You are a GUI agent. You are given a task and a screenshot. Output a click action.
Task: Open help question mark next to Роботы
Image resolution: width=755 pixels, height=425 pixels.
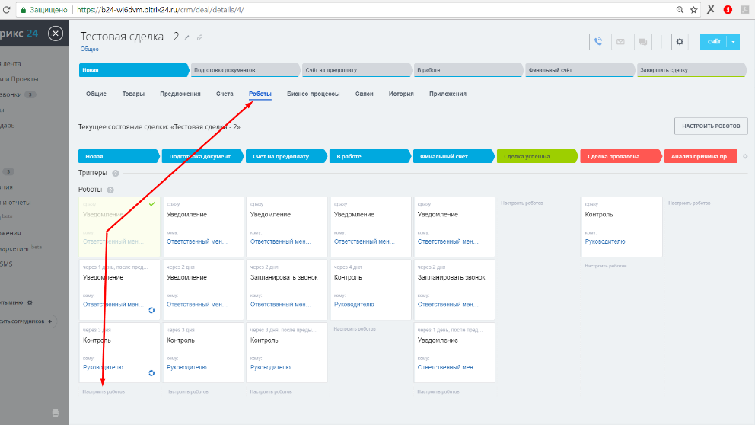point(110,190)
